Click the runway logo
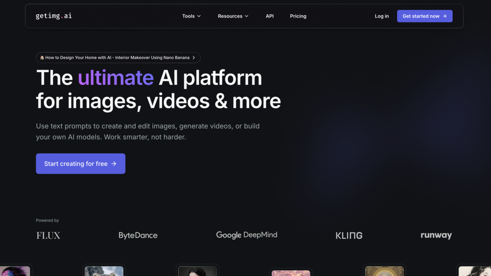Viewport: 491px width, 276px height. pos(436,235)
